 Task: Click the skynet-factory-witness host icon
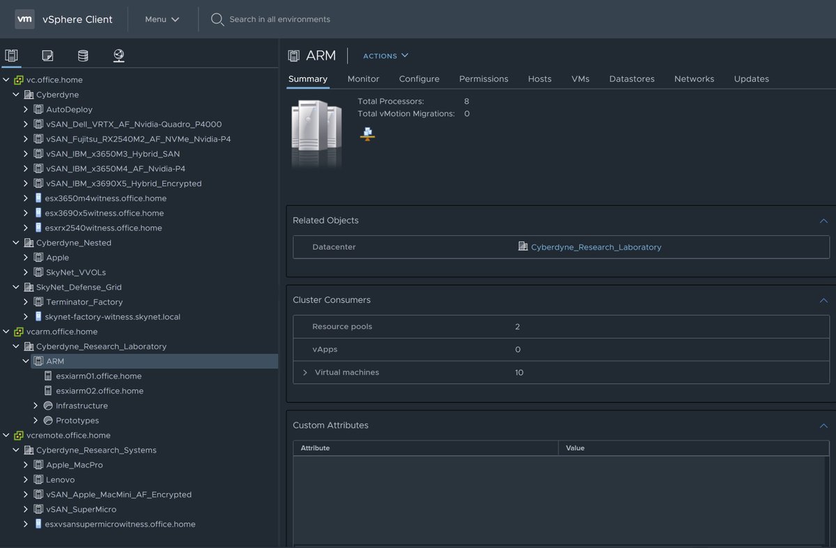[x=38, y=317]
